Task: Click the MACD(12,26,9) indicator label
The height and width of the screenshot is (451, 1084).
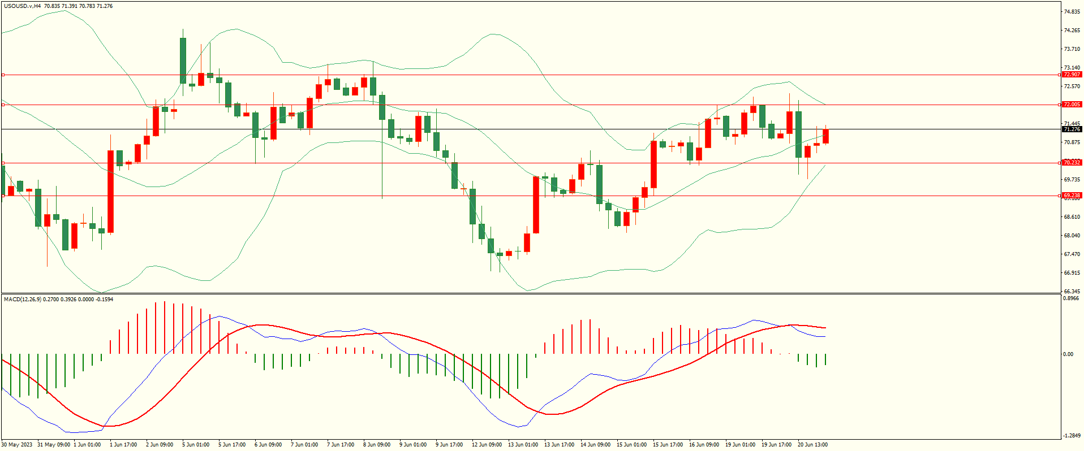Action: pos(22,299)
